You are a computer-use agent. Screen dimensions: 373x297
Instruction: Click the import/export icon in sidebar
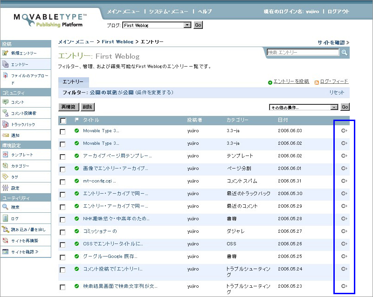click(5, 229)
